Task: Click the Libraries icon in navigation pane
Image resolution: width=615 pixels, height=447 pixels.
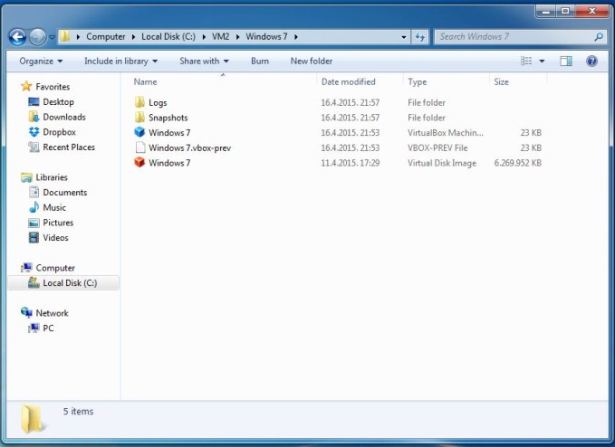Action: point(26,177)
